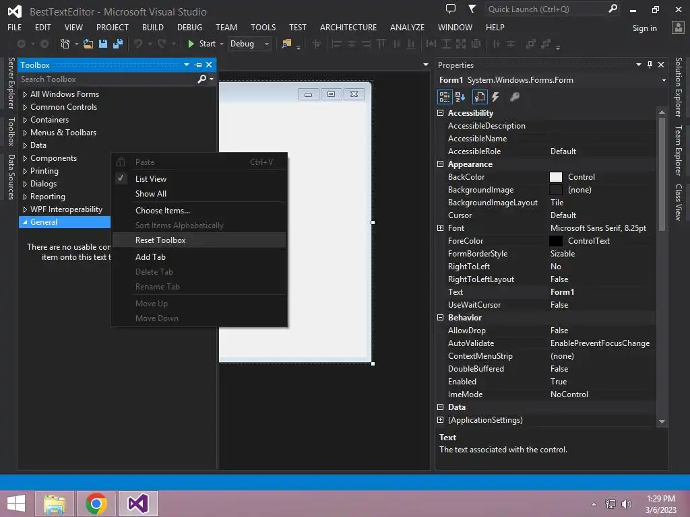This screenshot has width=690, height=517.
Task: Click the Categorized view icon in Properties
Action: coord(445,97)
